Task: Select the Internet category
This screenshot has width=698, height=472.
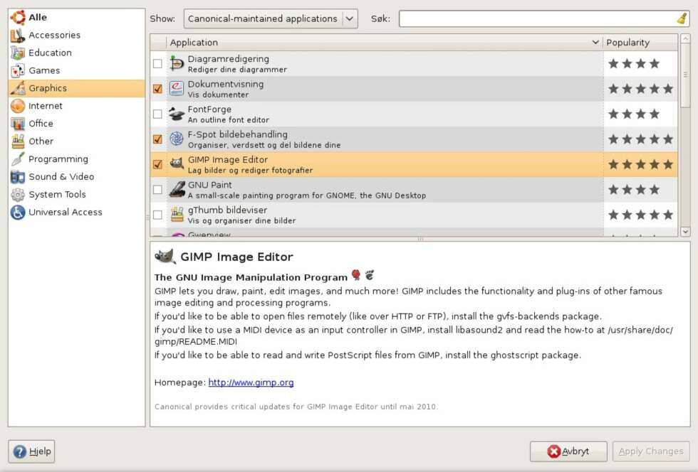Action: coord(77,106)
